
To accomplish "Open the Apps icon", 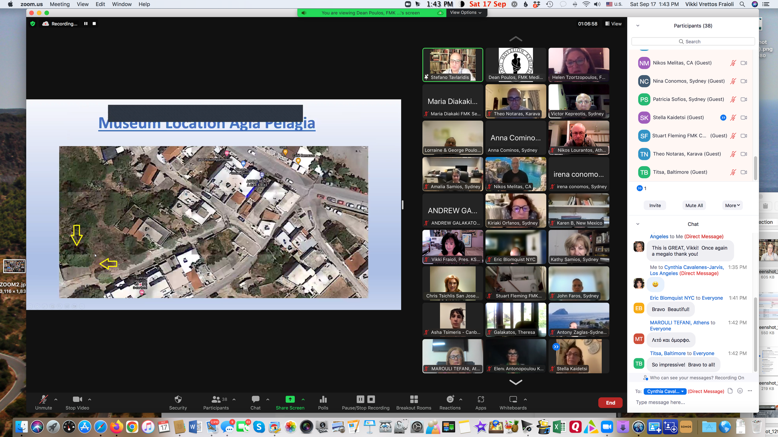I will point(481,399).
